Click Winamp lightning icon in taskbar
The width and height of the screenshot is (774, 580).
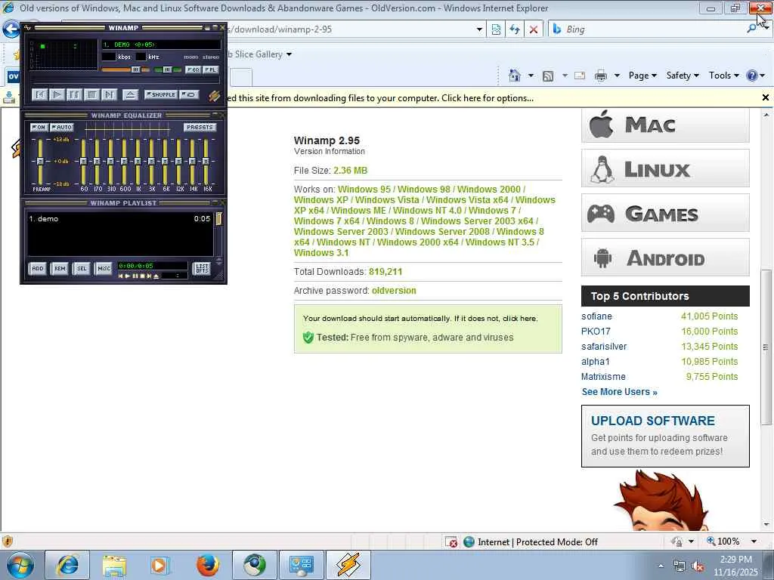point(348,565)
